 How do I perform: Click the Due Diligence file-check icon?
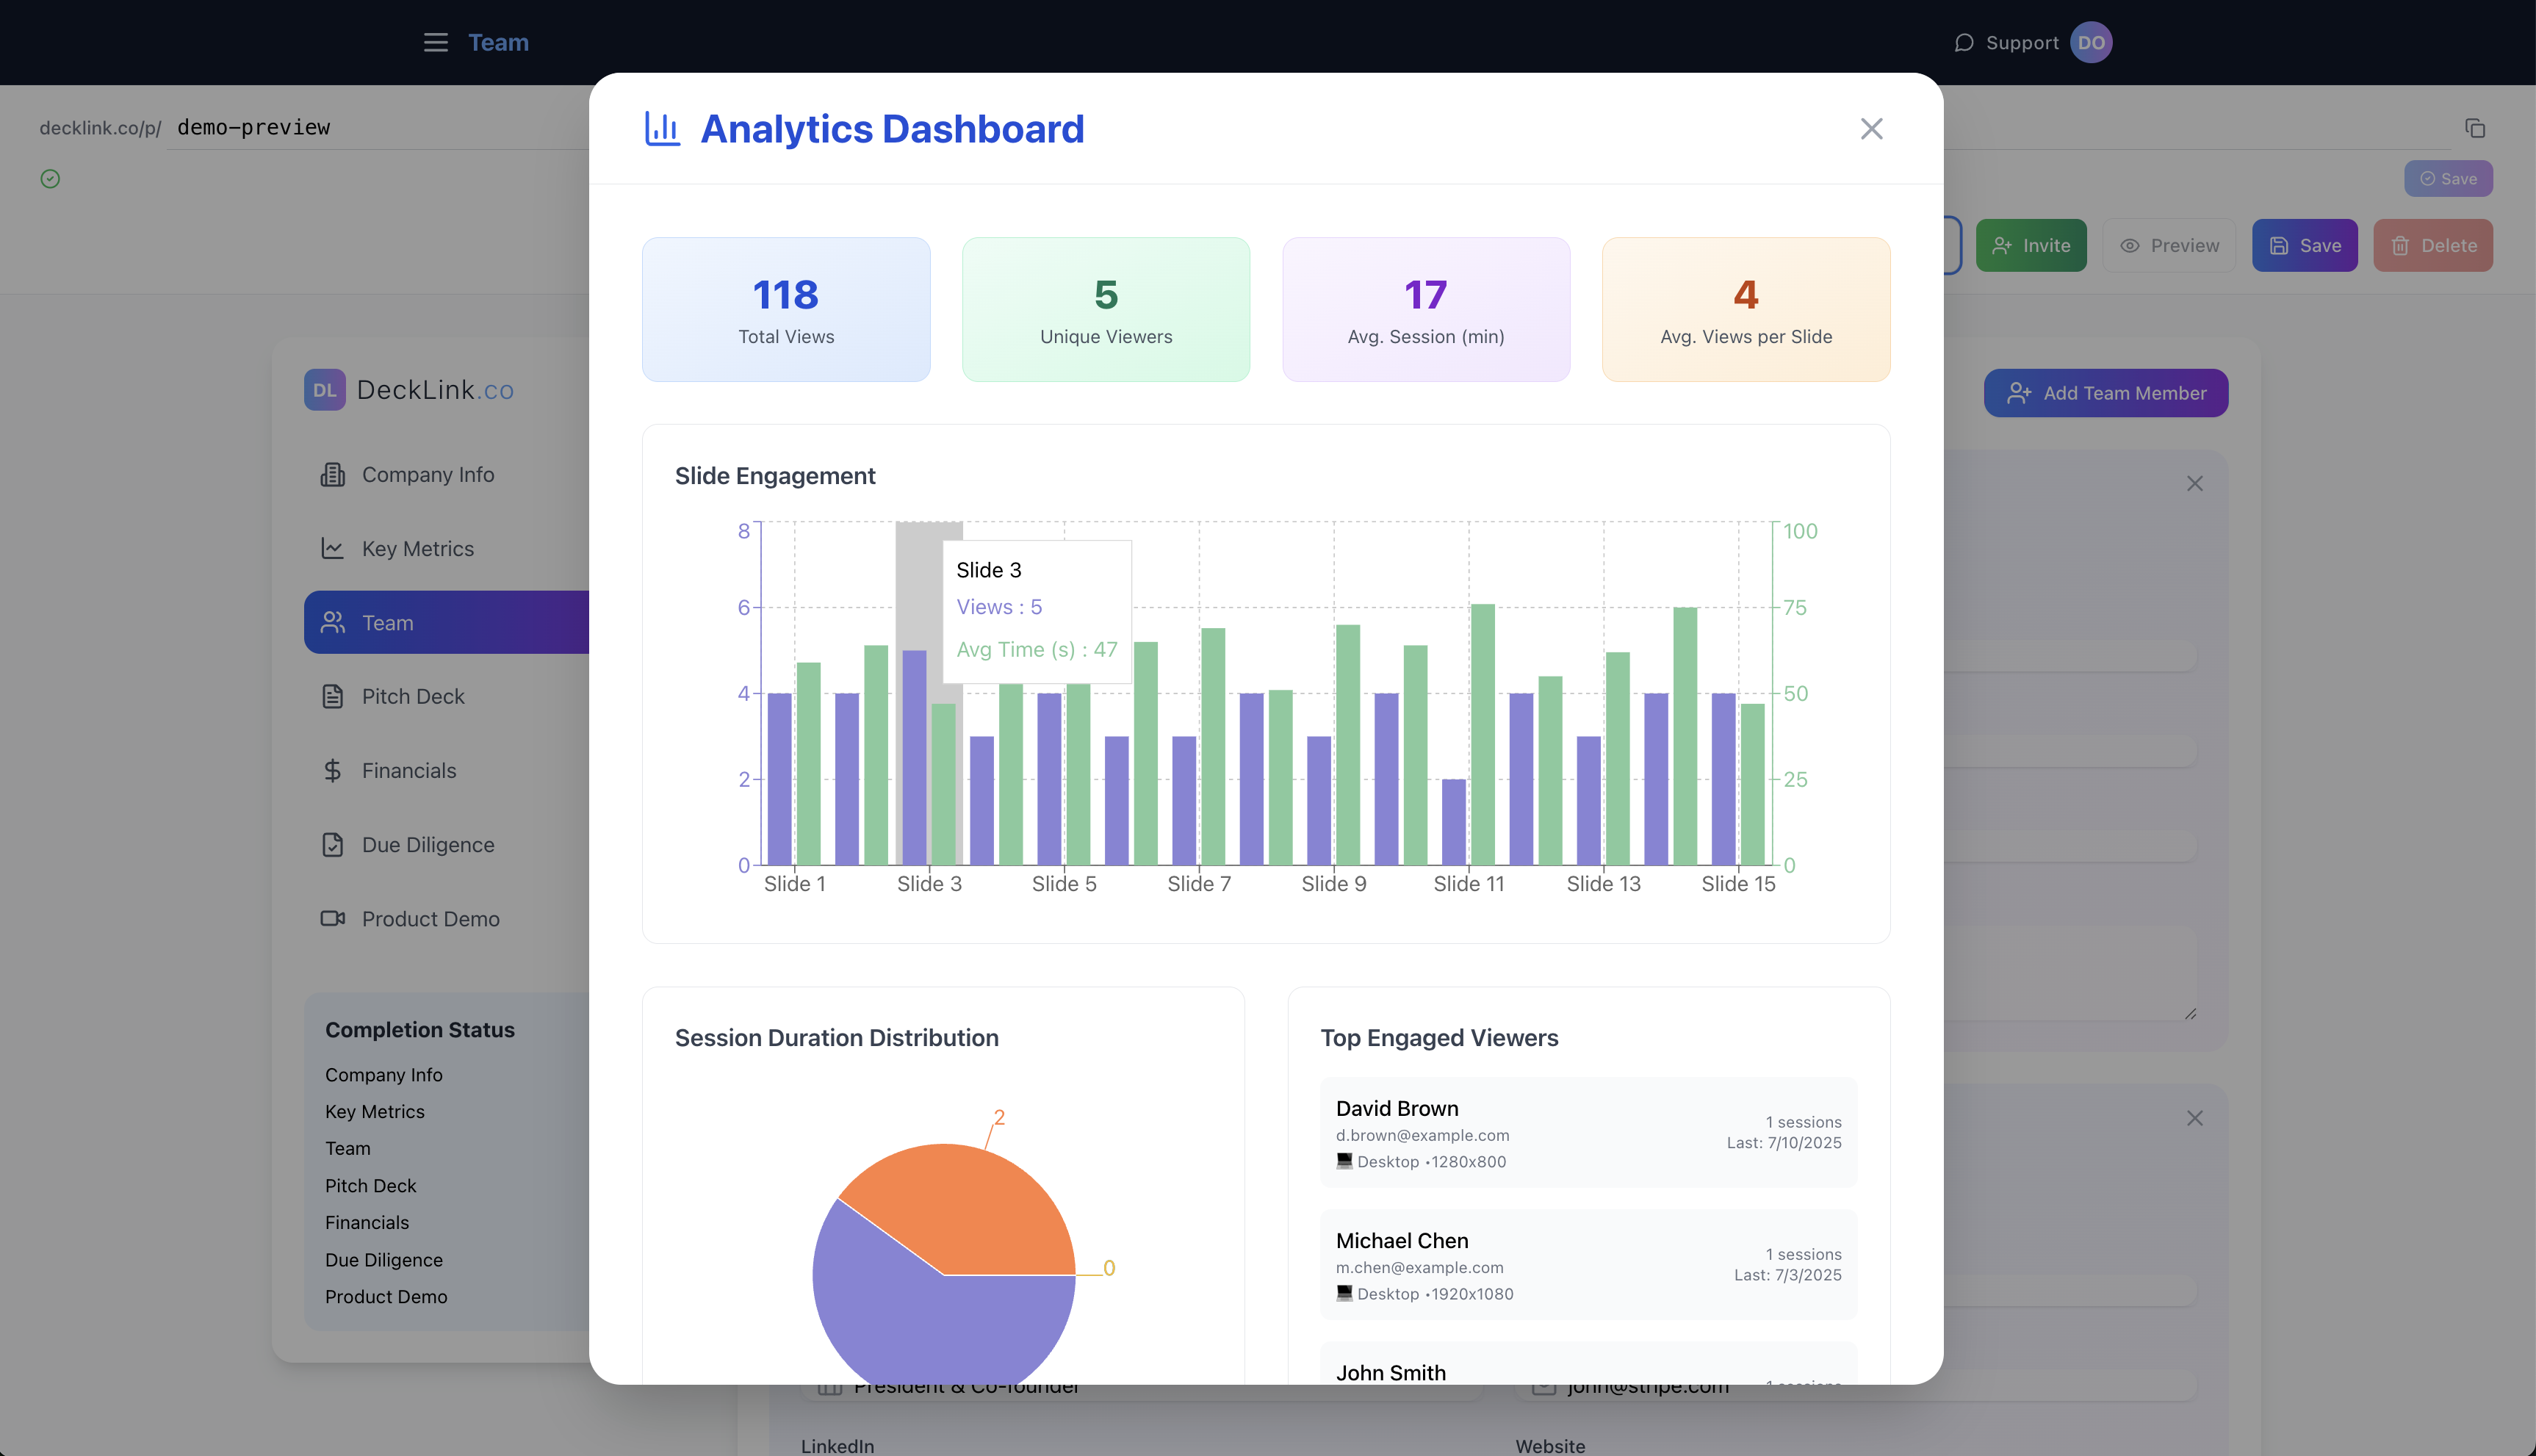tap(332, 845)
